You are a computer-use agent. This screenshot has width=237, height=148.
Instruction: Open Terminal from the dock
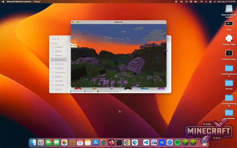pyautogui.click(x=119, y=143)
